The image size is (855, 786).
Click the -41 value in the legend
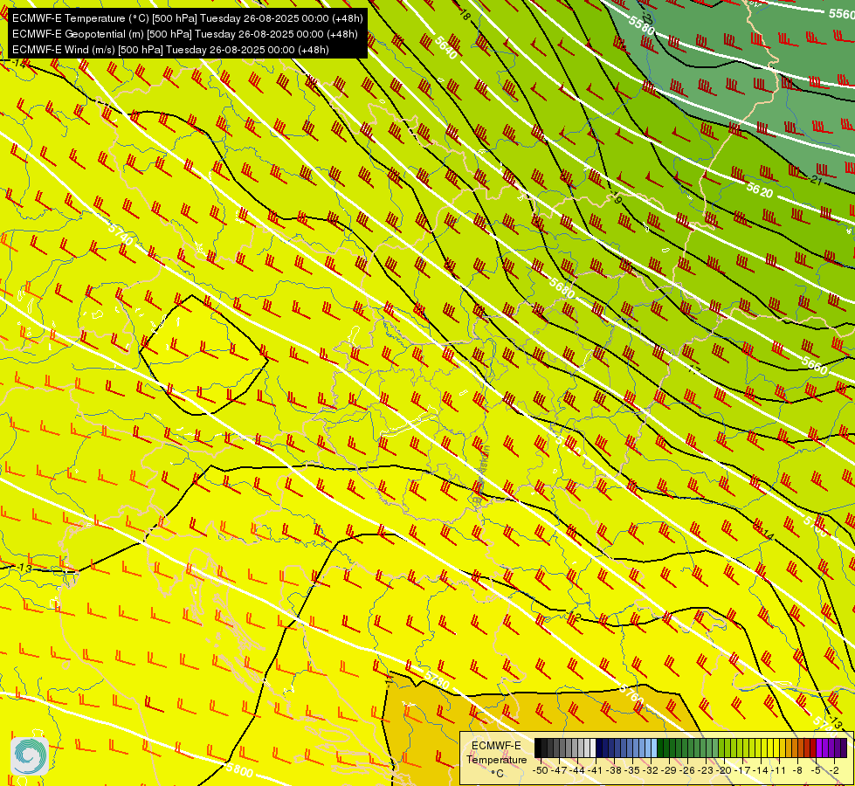(596, 770)
